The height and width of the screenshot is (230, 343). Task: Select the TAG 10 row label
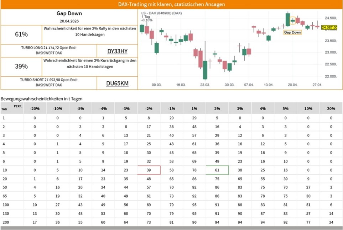click(4, 170)
